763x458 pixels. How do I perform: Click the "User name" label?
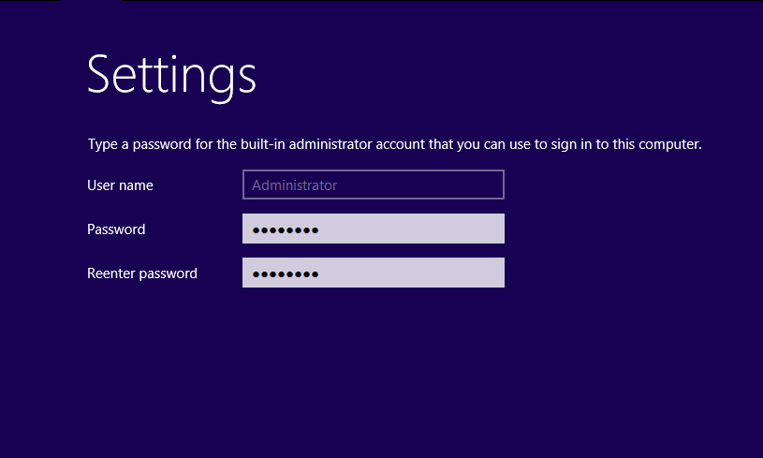click(120, 185)
